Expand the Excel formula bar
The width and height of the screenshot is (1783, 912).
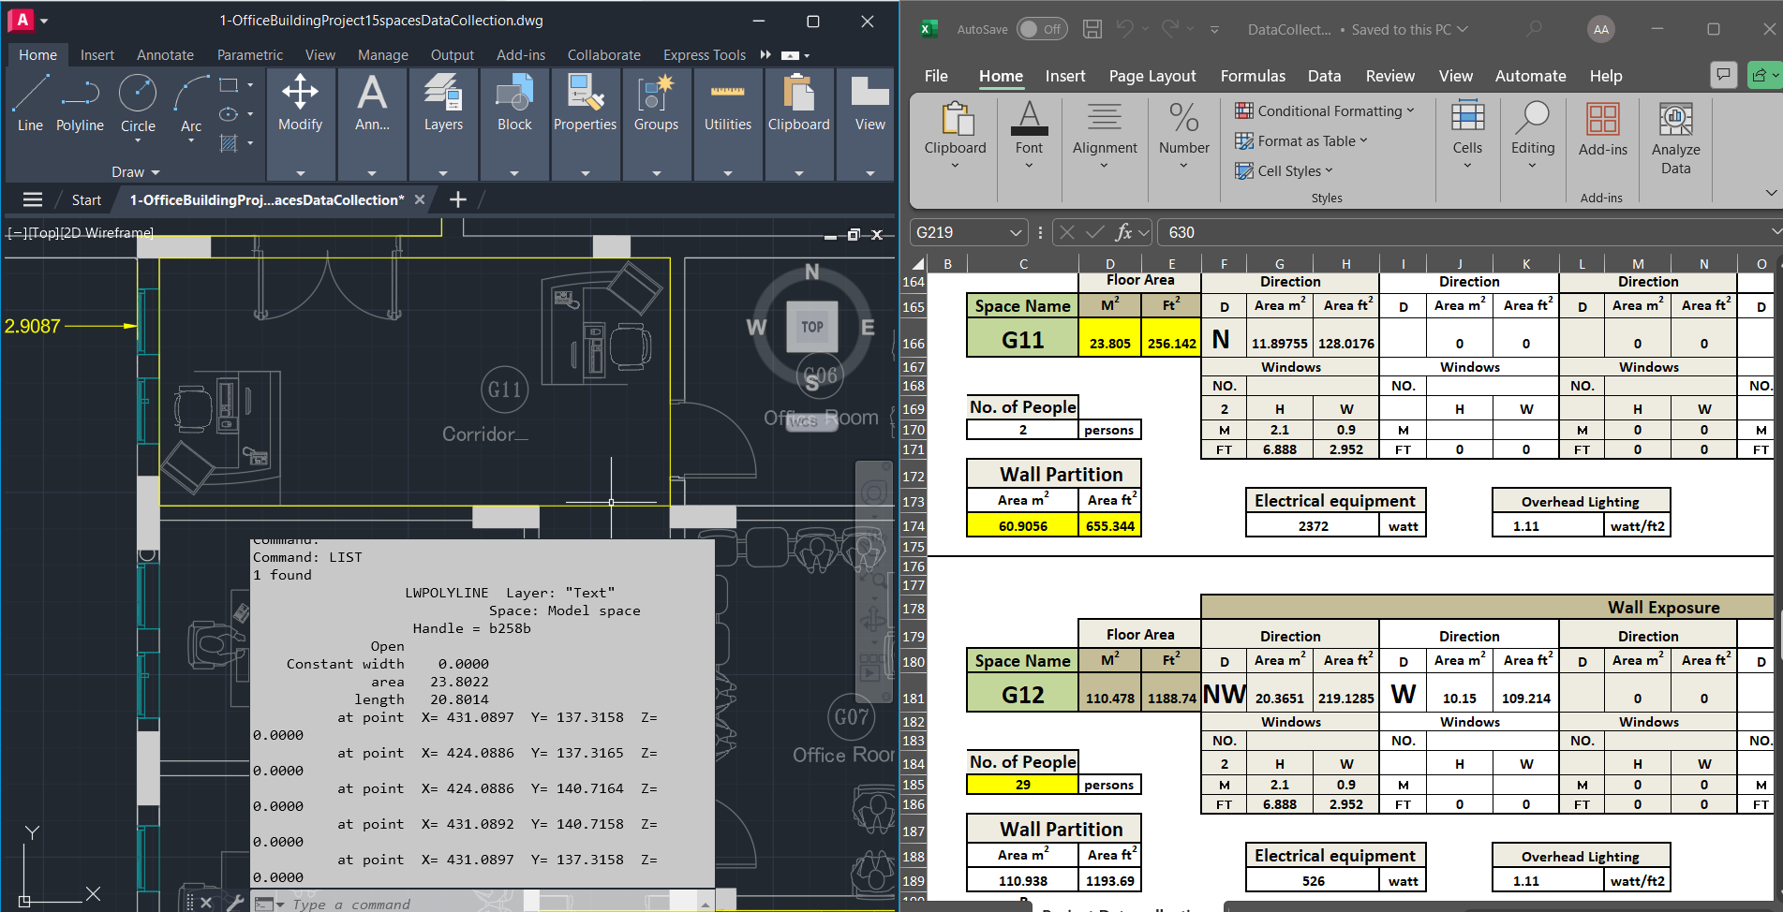click(x=1776, y=231)
